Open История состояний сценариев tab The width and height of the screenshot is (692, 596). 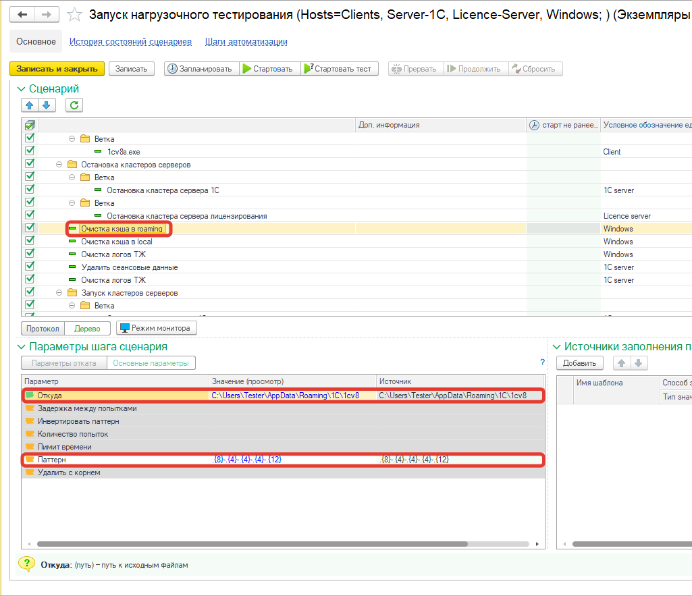pyautogui.click(x=130, y=42)
